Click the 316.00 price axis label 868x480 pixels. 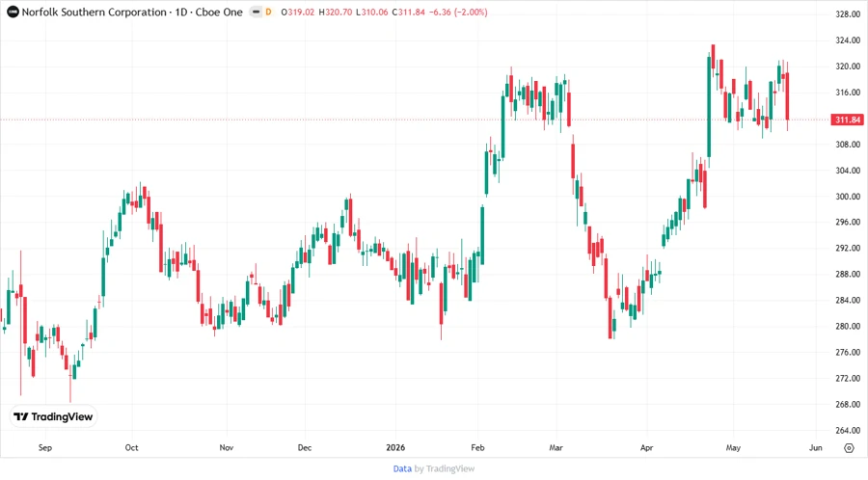(x=848, y=93)
